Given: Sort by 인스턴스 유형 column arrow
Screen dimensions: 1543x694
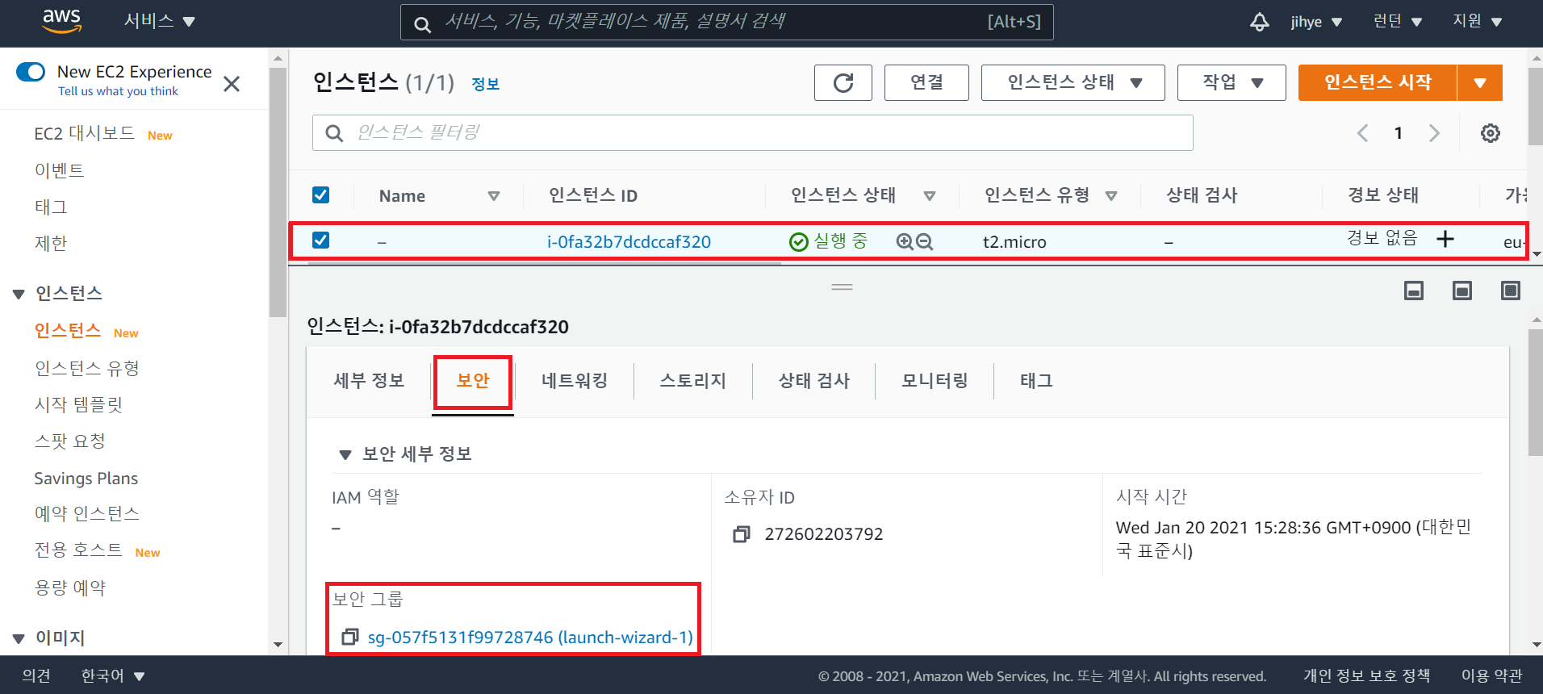Looking at the screenshot, I should [1111, 196].
